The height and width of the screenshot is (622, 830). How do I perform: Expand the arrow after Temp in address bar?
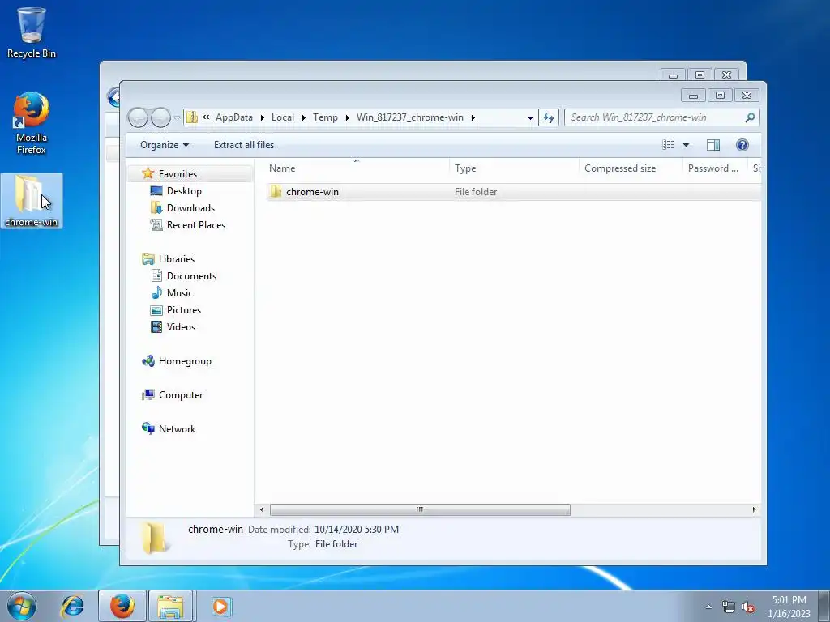[347, 117]
